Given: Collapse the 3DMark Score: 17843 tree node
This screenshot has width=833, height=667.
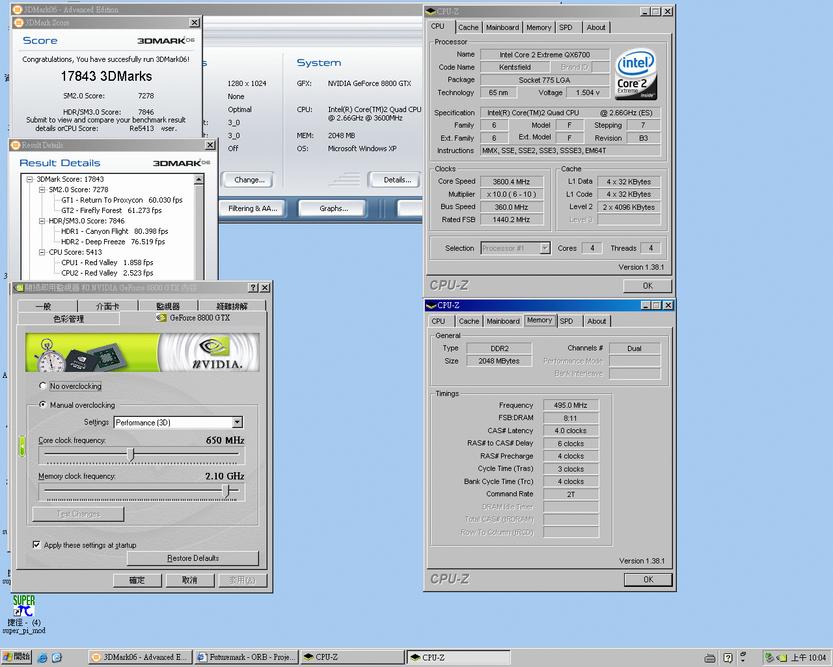Looking at the screenshot, I should (x=30, y=179).
